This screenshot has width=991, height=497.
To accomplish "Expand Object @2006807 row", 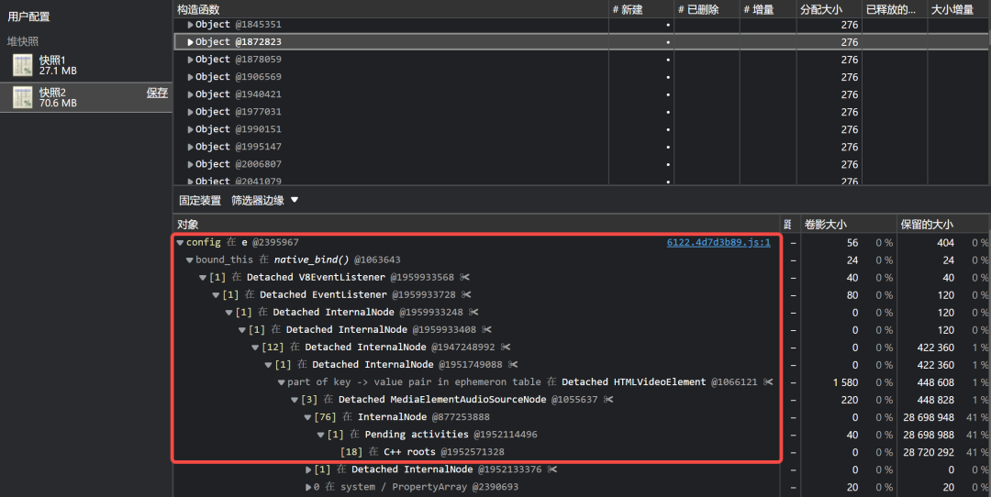I will tap(190, 164).
